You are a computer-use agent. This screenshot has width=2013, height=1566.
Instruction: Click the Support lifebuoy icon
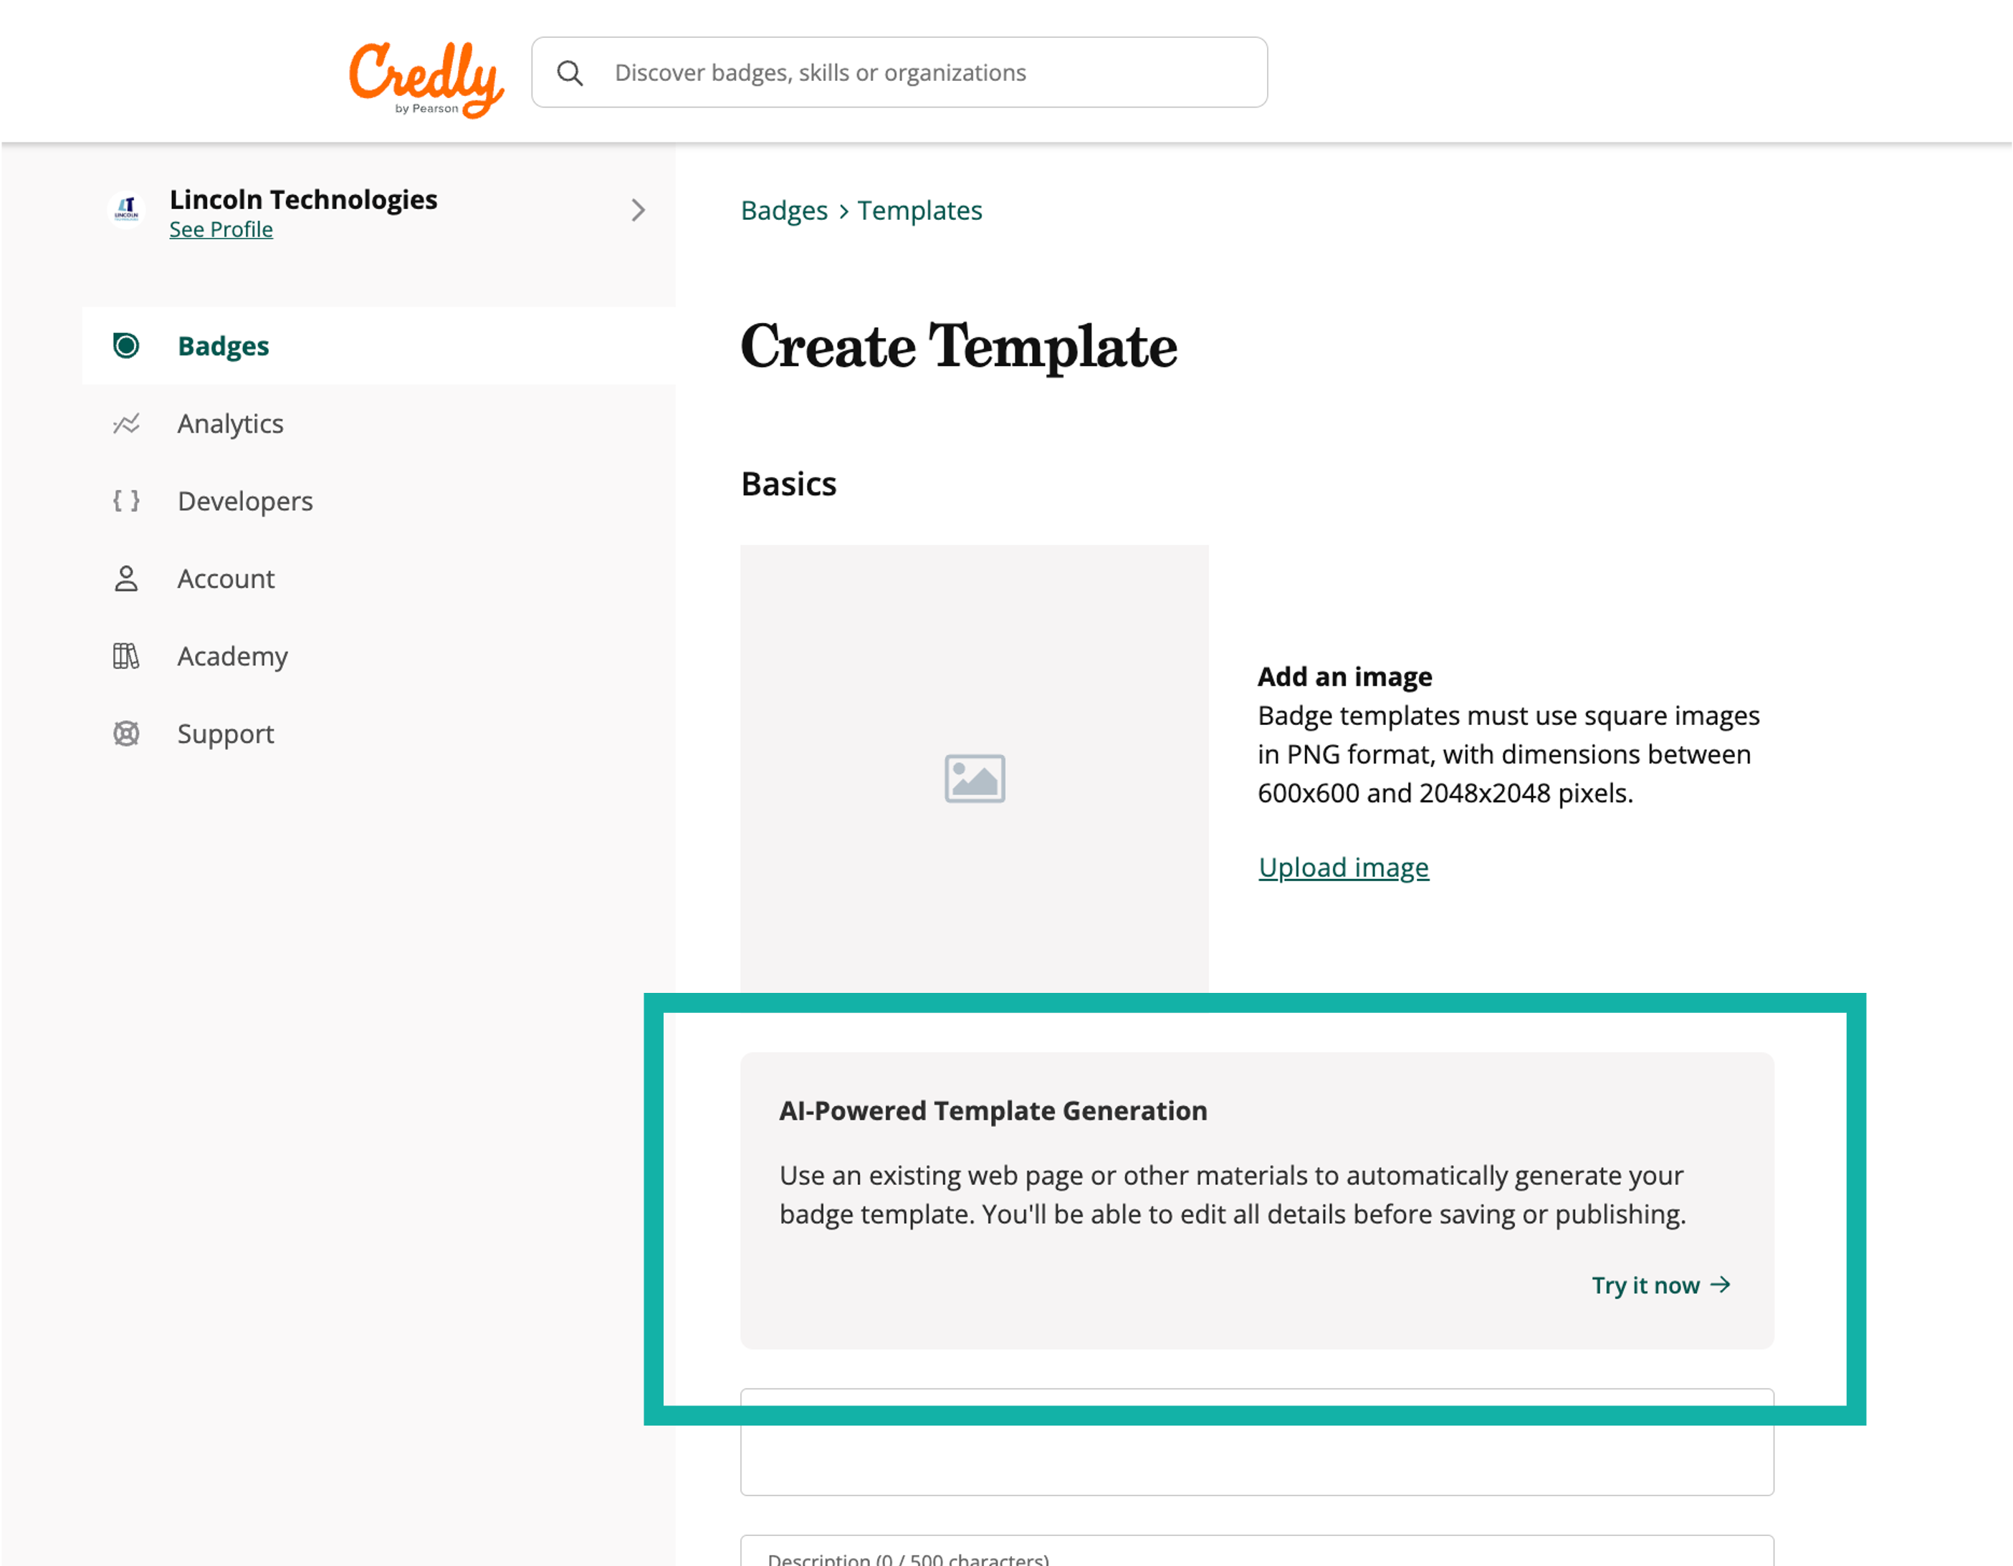pyautogui.click(x=126, y=734)
